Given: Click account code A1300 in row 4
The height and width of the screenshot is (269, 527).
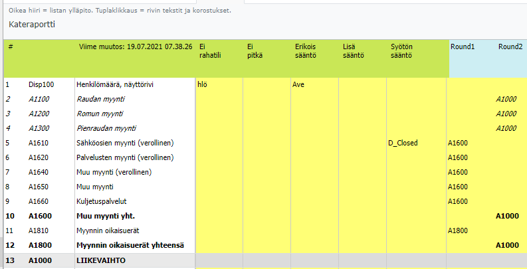Looking at the screenshot, I should pyautogui.click(x=41, y=128).
